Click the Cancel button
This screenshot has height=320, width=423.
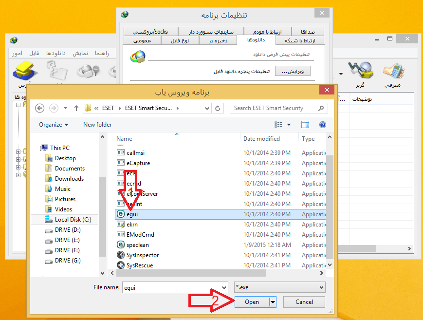coord(304,302)
